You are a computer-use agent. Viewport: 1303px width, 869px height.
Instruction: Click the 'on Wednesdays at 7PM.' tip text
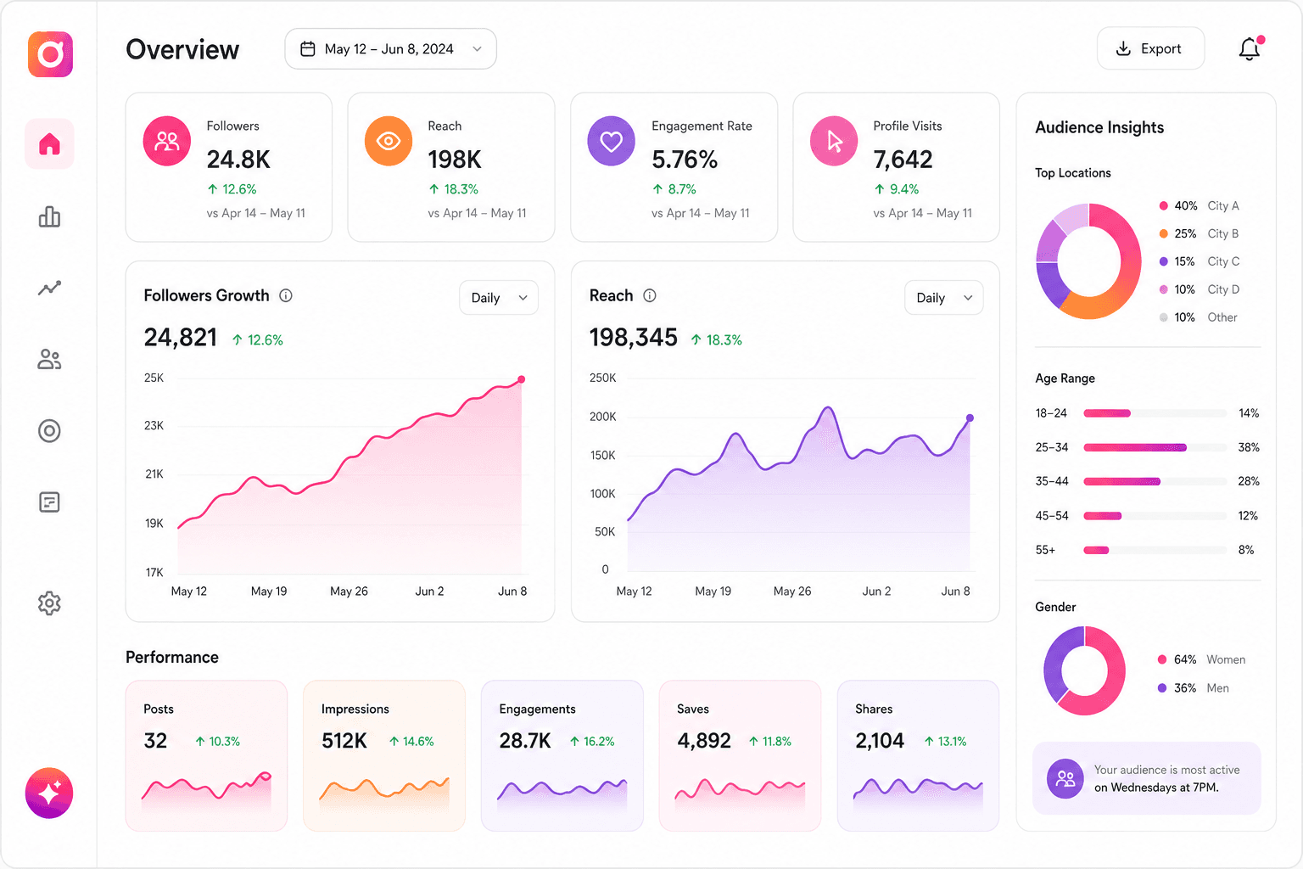coord(1156,788)
